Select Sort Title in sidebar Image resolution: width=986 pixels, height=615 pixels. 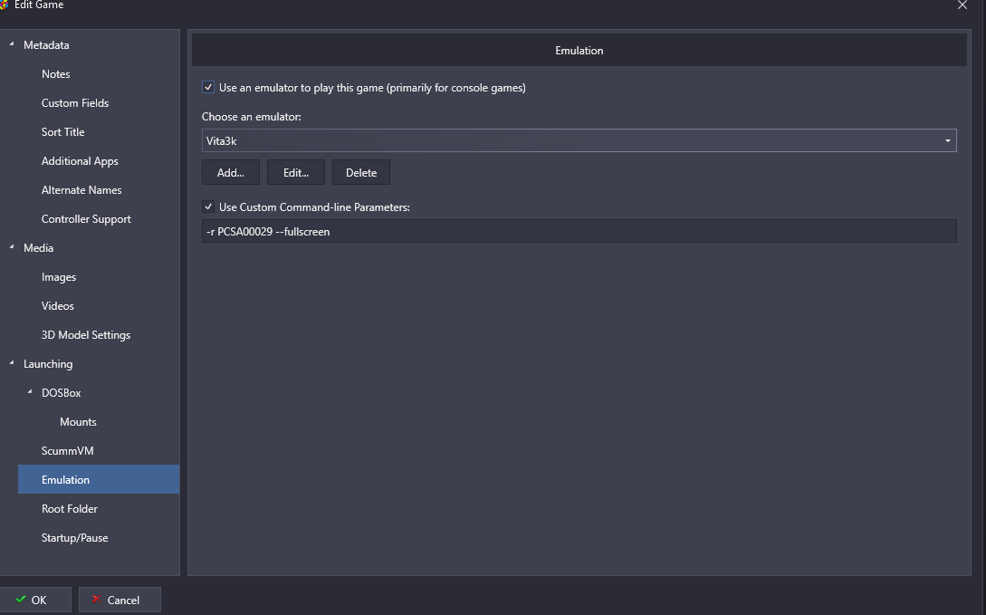tap(62, 132)
